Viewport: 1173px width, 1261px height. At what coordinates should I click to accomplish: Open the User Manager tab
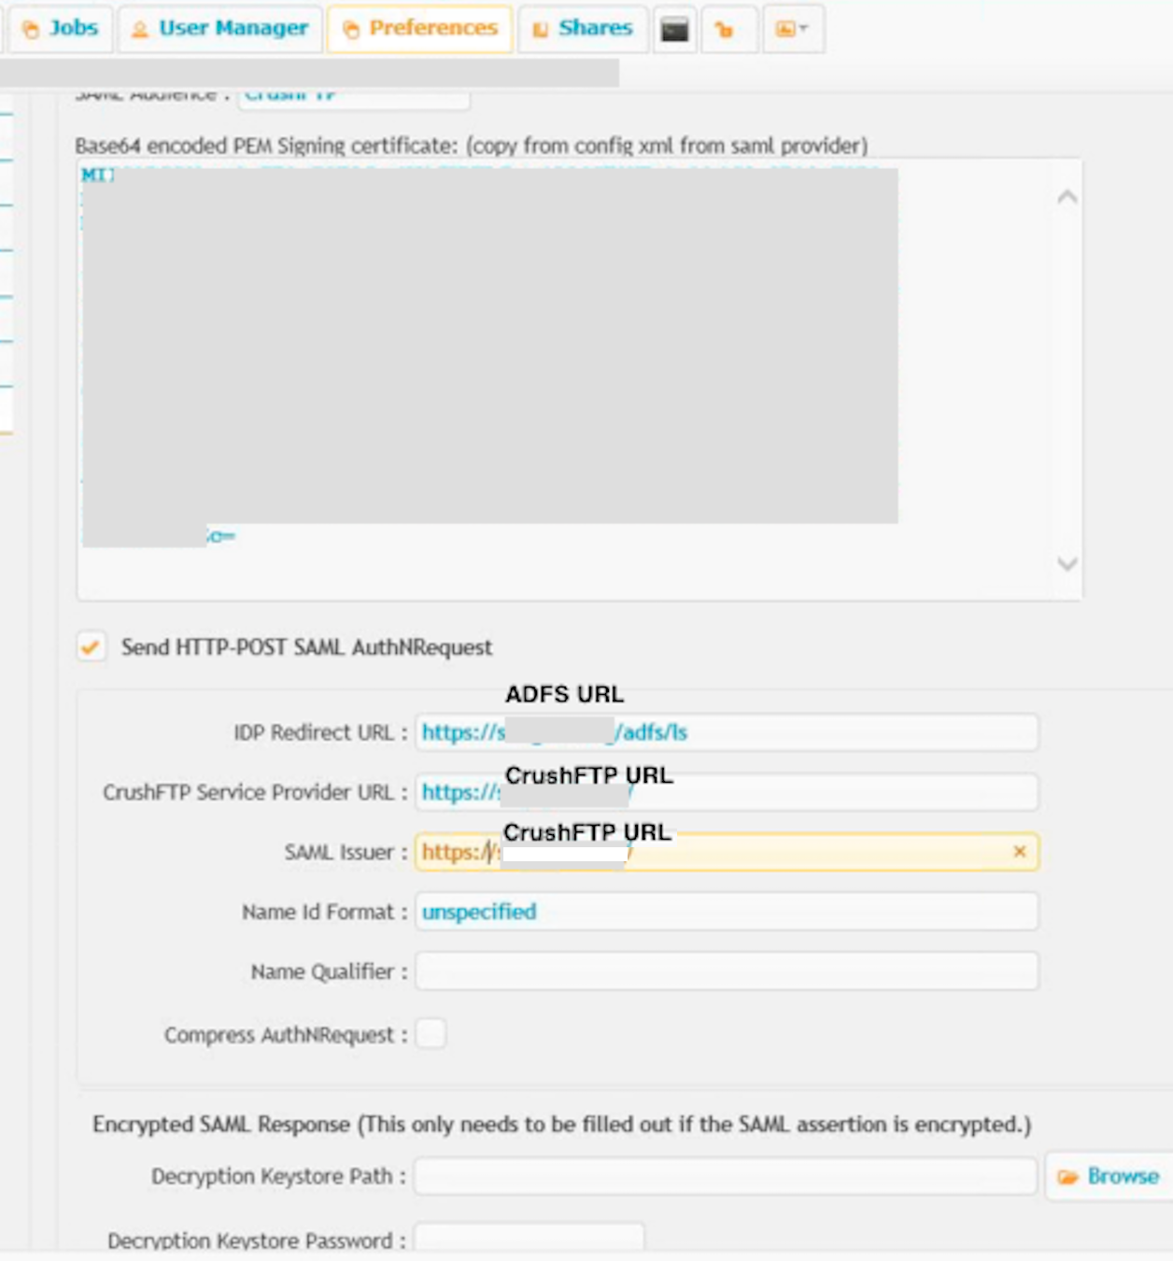click(220, 28)
